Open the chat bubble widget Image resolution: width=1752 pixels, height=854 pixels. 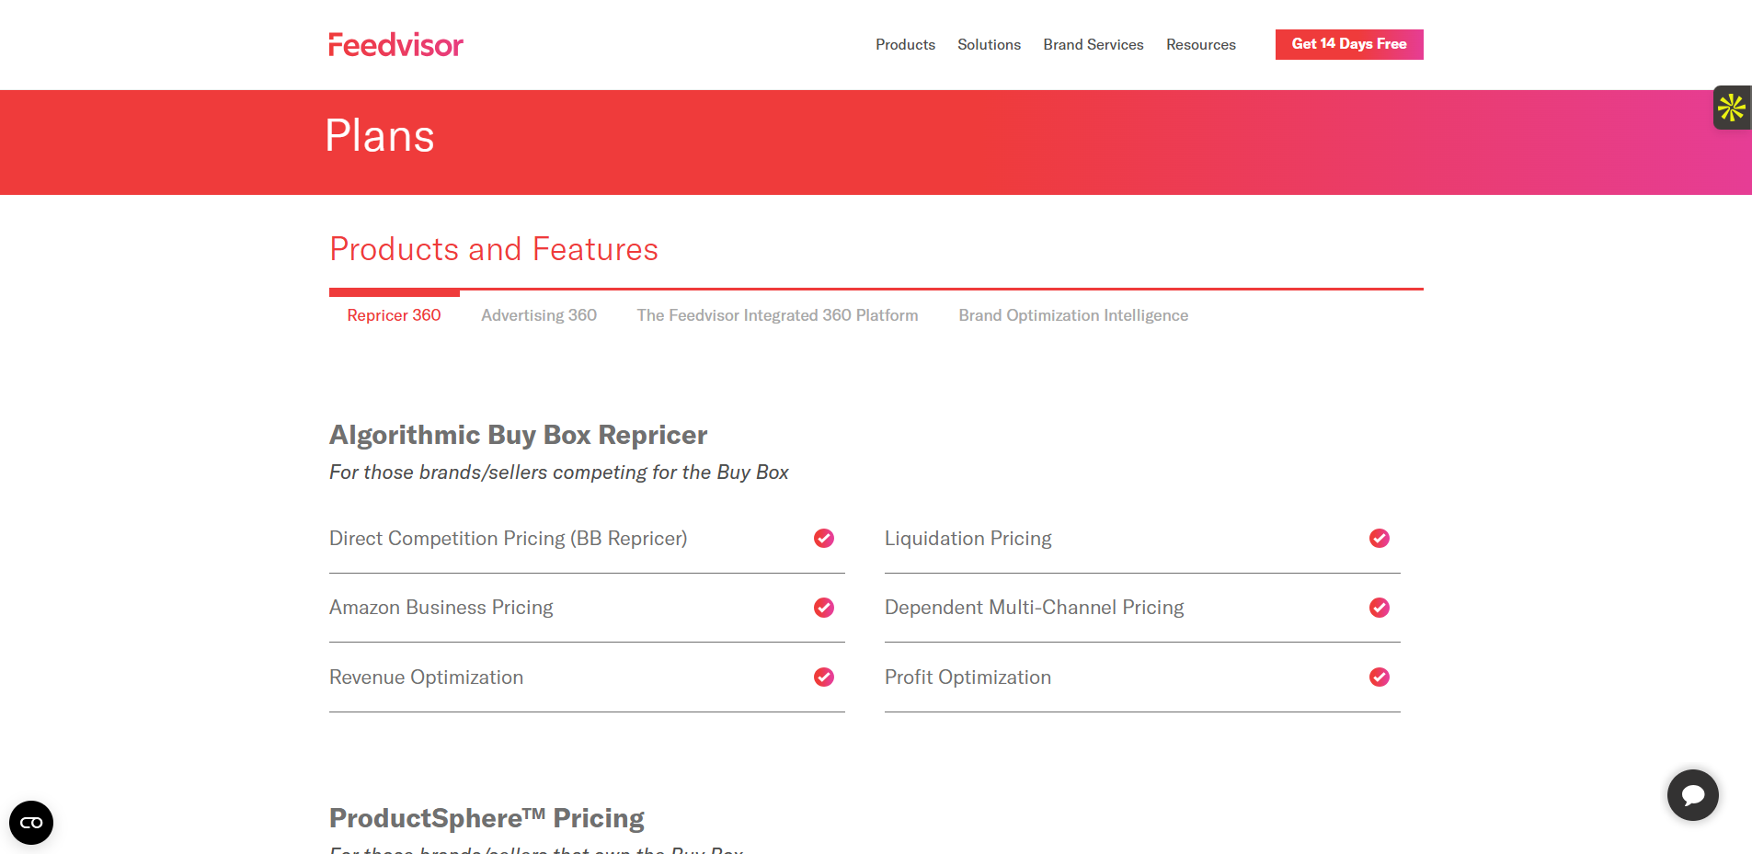(1692, 795)
